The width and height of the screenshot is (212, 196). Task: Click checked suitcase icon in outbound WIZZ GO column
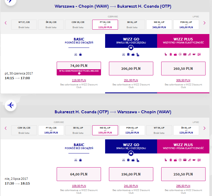click(128, 54)
